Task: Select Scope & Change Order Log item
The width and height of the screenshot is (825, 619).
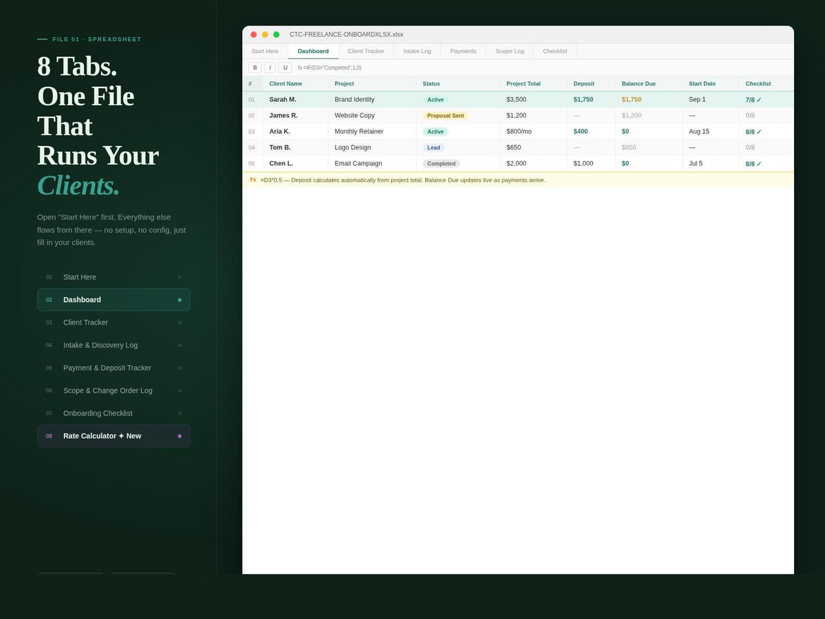Action: point(113,391)
